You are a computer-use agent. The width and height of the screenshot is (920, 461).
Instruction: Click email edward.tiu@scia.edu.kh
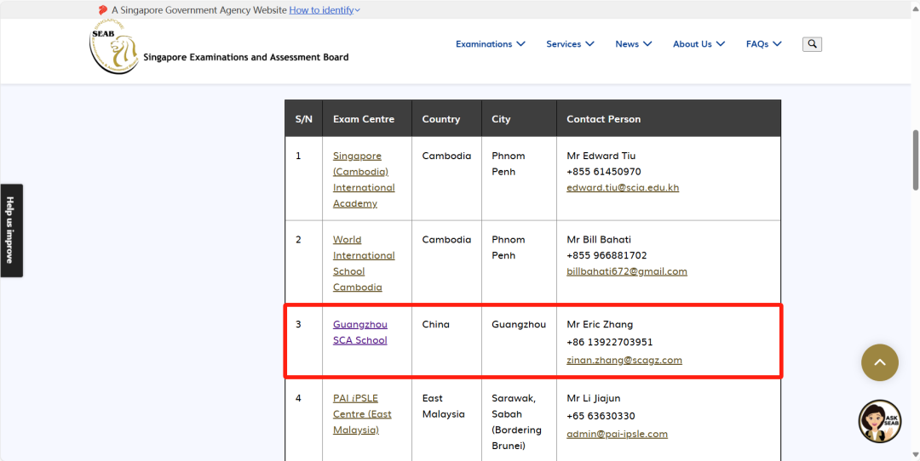[623, 187]
